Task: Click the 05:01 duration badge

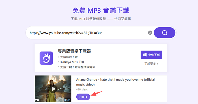Action: 67,100
